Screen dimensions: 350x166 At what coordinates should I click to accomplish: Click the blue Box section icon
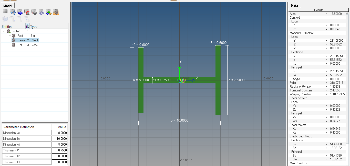(x=20, y=12)
